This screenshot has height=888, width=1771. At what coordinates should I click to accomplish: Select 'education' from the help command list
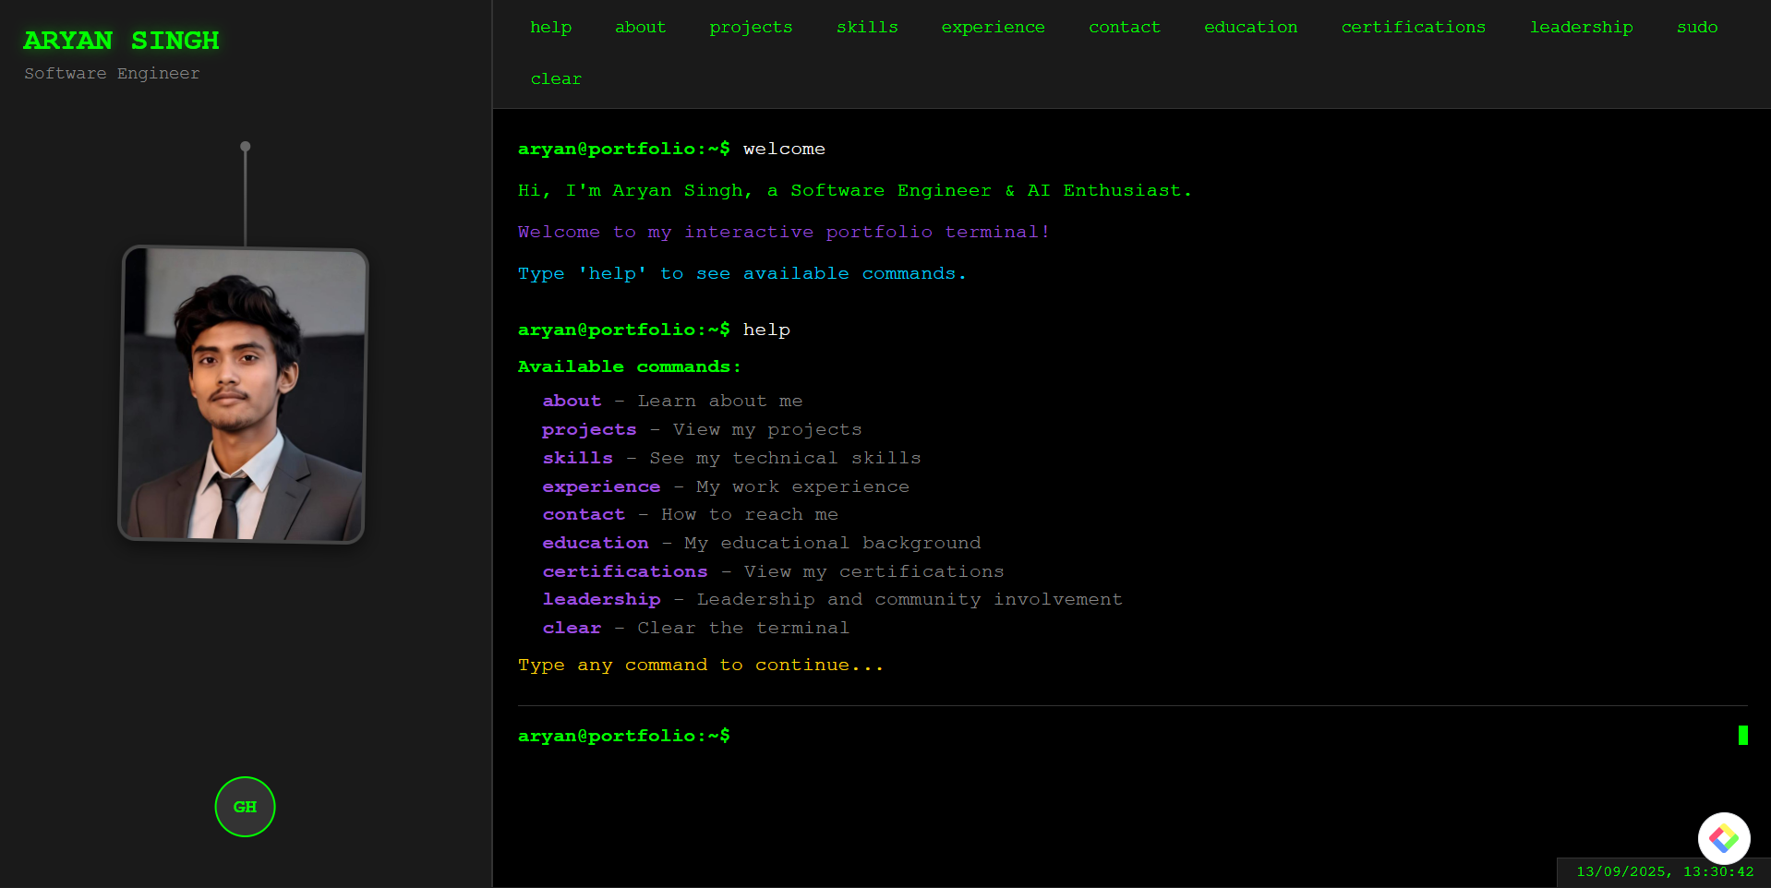coord(595,543)
